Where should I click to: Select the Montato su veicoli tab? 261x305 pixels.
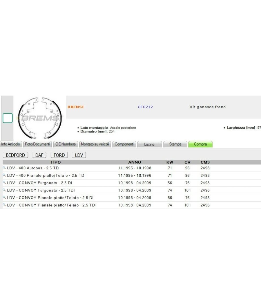pyautogui.click(x=95, y=144)
